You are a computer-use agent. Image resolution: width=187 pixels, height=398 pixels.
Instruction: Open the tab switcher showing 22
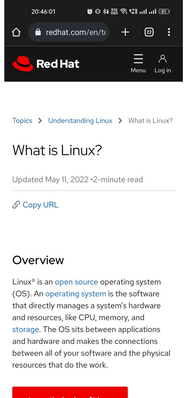(x=149, y=32)
